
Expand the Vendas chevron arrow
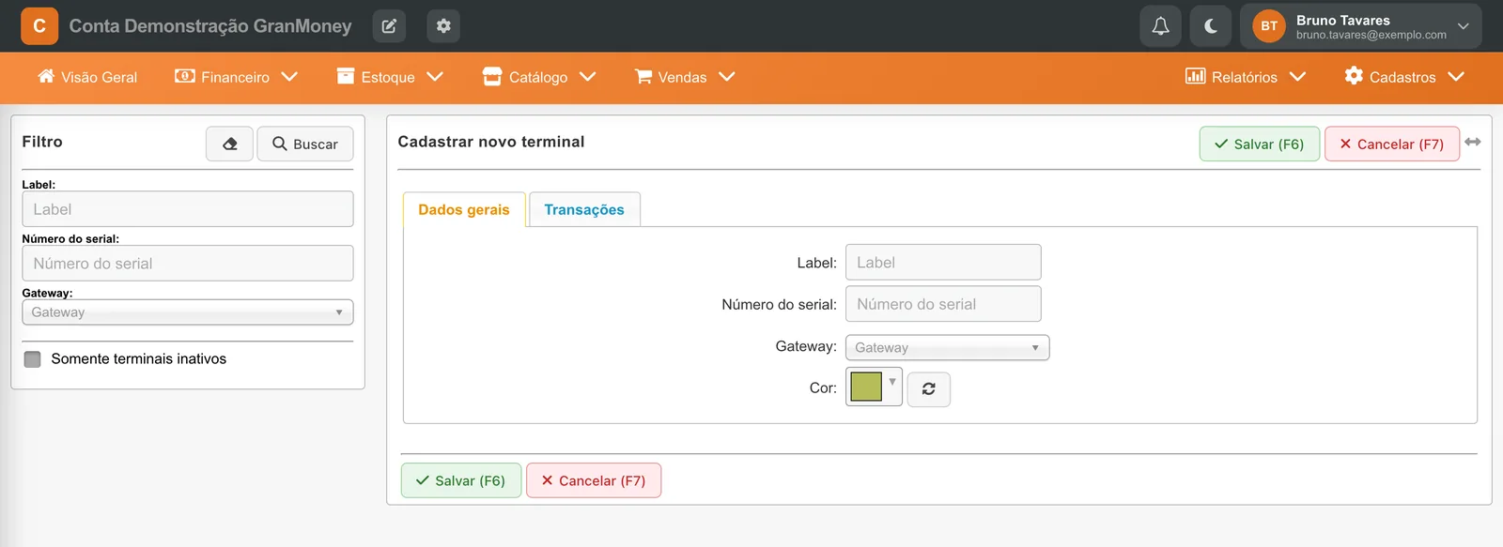727,77
